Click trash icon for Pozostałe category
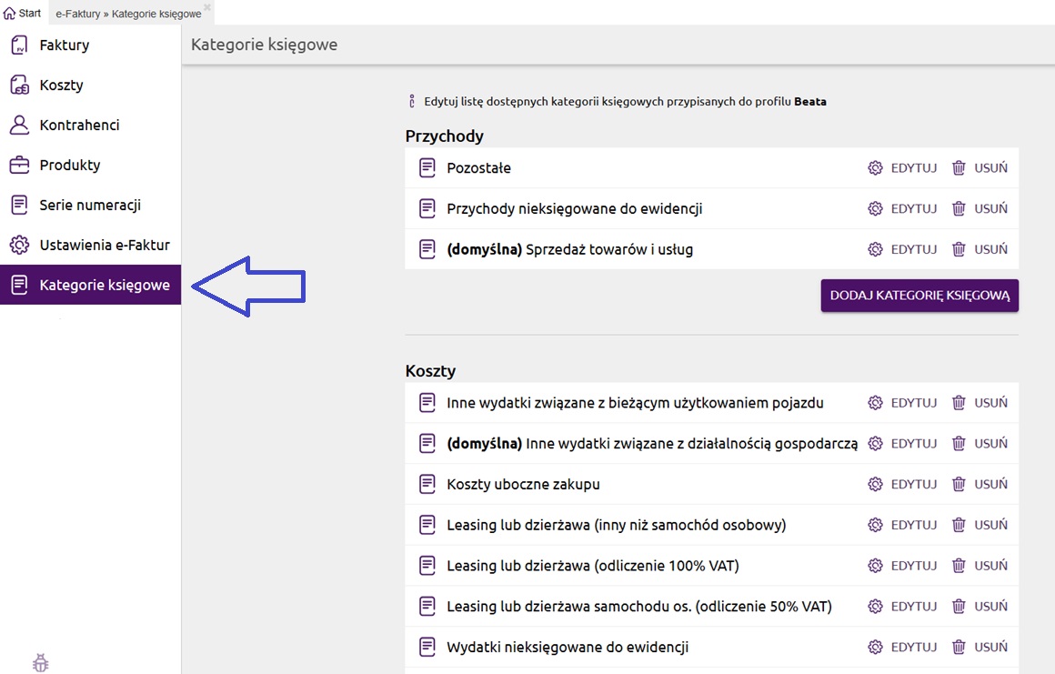1055x674 pixels. 959,168
